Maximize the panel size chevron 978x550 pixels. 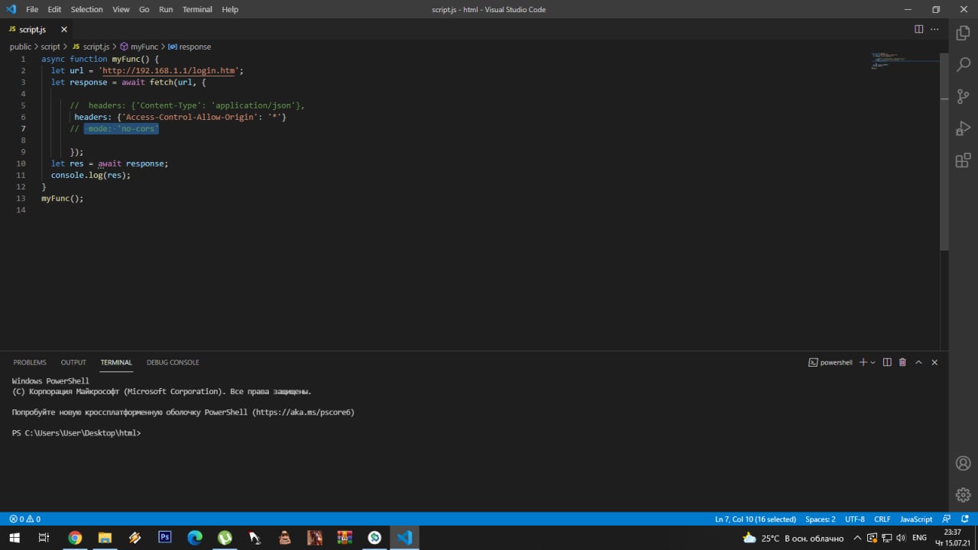pyautogui.click(x=918, y=362)
